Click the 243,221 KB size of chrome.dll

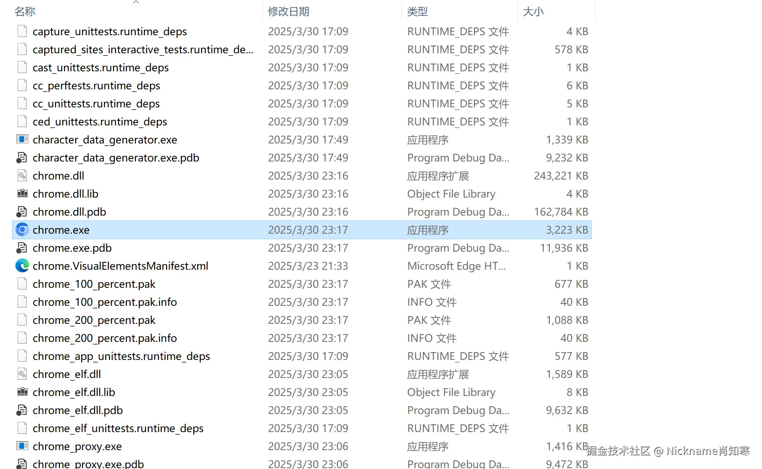coord(561,176)
